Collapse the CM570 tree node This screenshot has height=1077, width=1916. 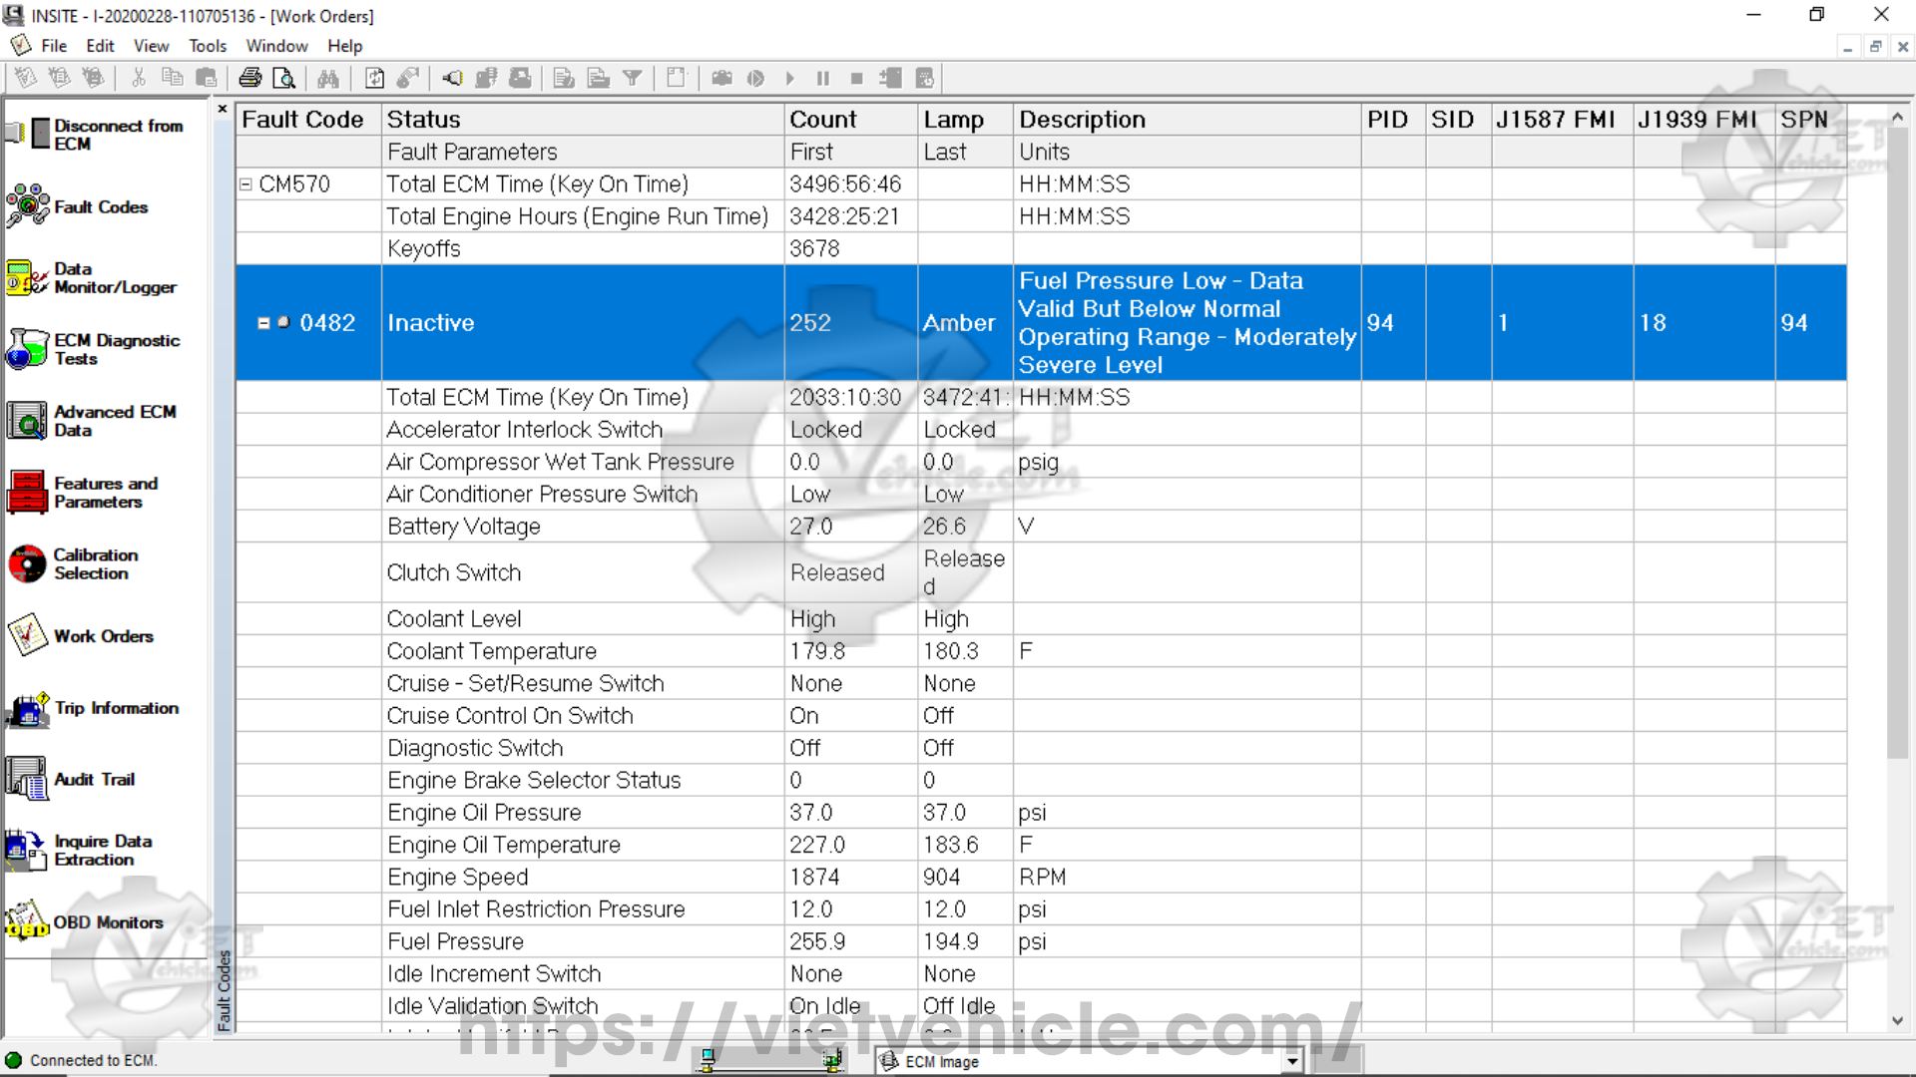245,184
